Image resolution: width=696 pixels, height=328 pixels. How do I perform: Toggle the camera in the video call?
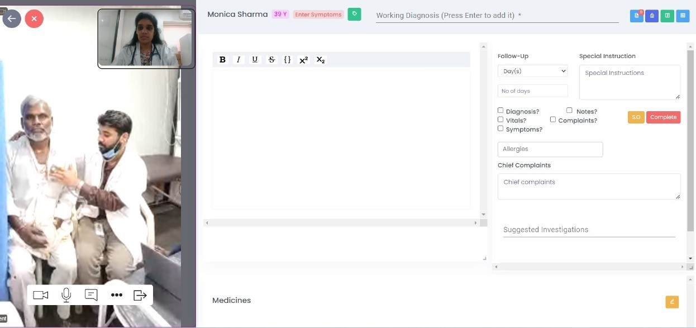click(40, 295)
